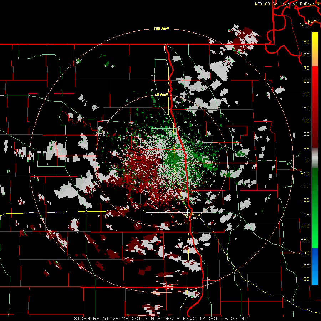Click the -20 value on the velocity scale
Viewport: 321px width, 321px height.
[305, 187]
